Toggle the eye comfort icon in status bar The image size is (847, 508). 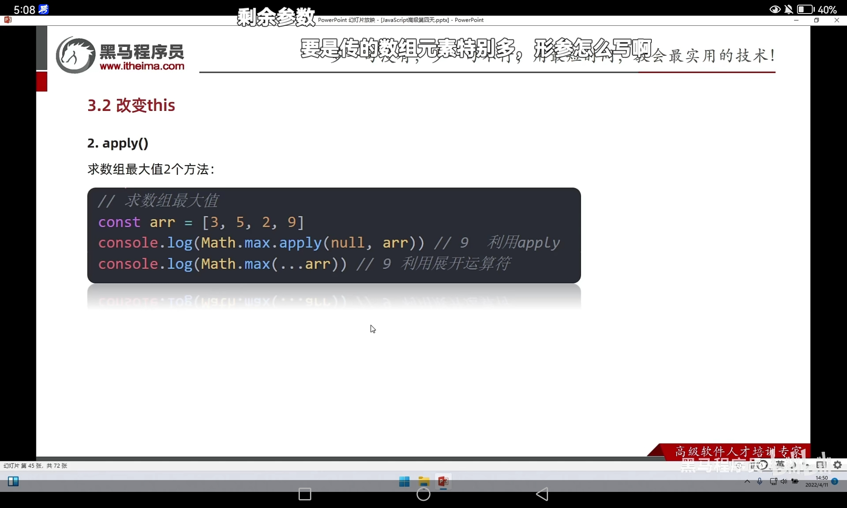(775, 9)
